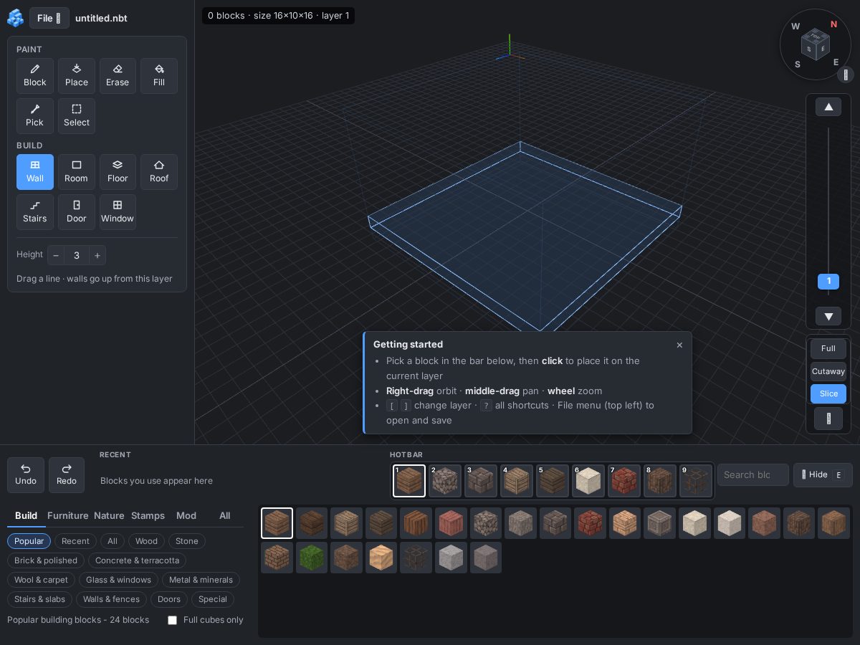Switch view mode to Cutaway
The height and width of the screenshot is (645, 860).
pyautogui.click(x=828, y=371)
